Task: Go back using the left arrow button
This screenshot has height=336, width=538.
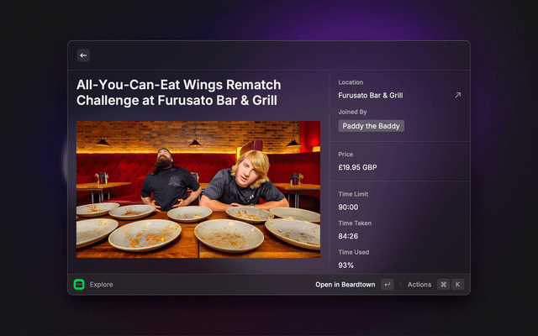Action: (x=83, y=55)
